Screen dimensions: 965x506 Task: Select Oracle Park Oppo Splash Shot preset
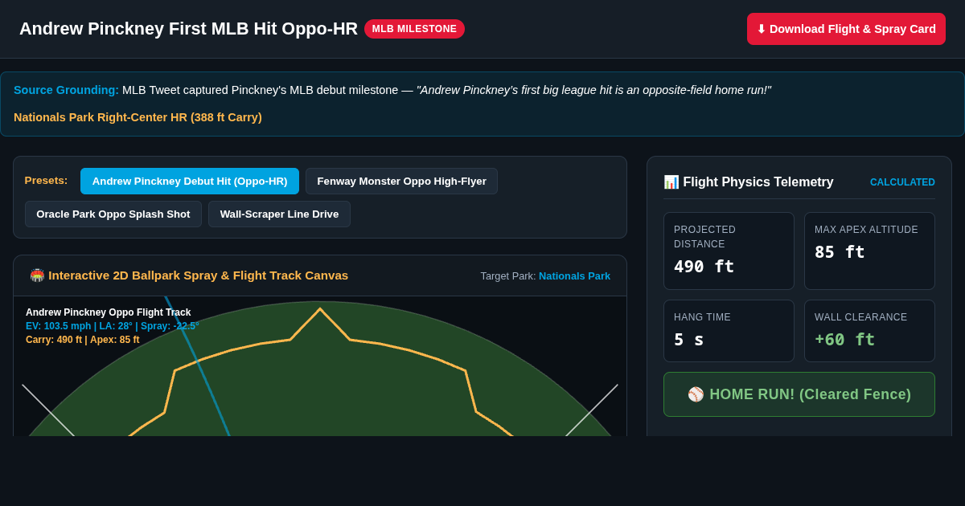coord(113,214)
